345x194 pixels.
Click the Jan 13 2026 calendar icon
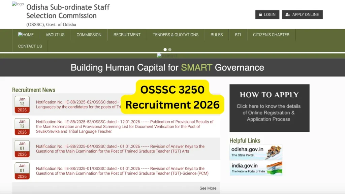tap(22, 104)
